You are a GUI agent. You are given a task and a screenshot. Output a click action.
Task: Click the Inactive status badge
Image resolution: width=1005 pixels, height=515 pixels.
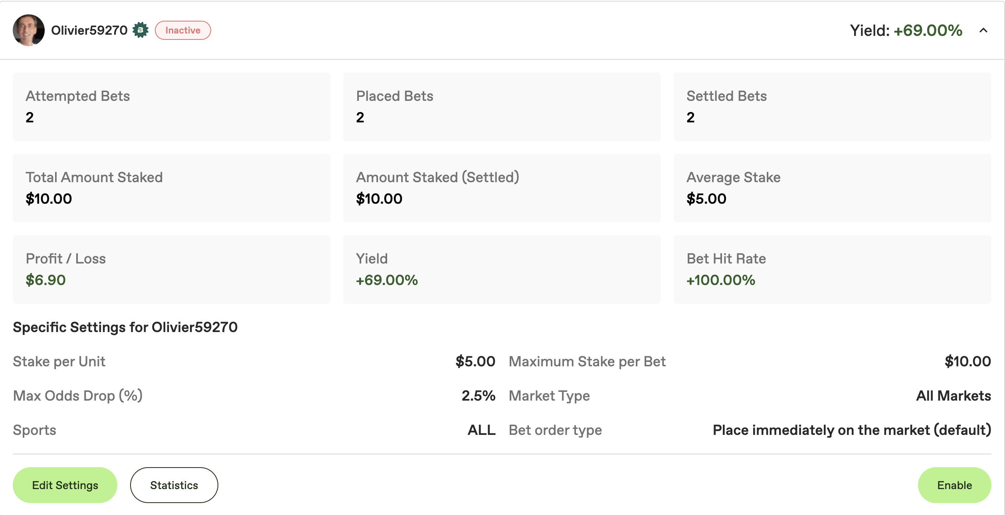(183, 30)
